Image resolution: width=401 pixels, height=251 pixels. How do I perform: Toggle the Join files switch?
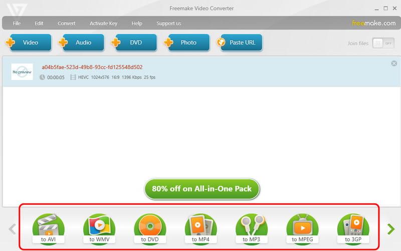(383, 43)
